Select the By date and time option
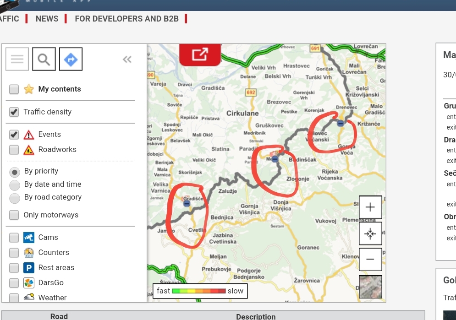The width and height of the screenshot is (456, 320). 15,184
